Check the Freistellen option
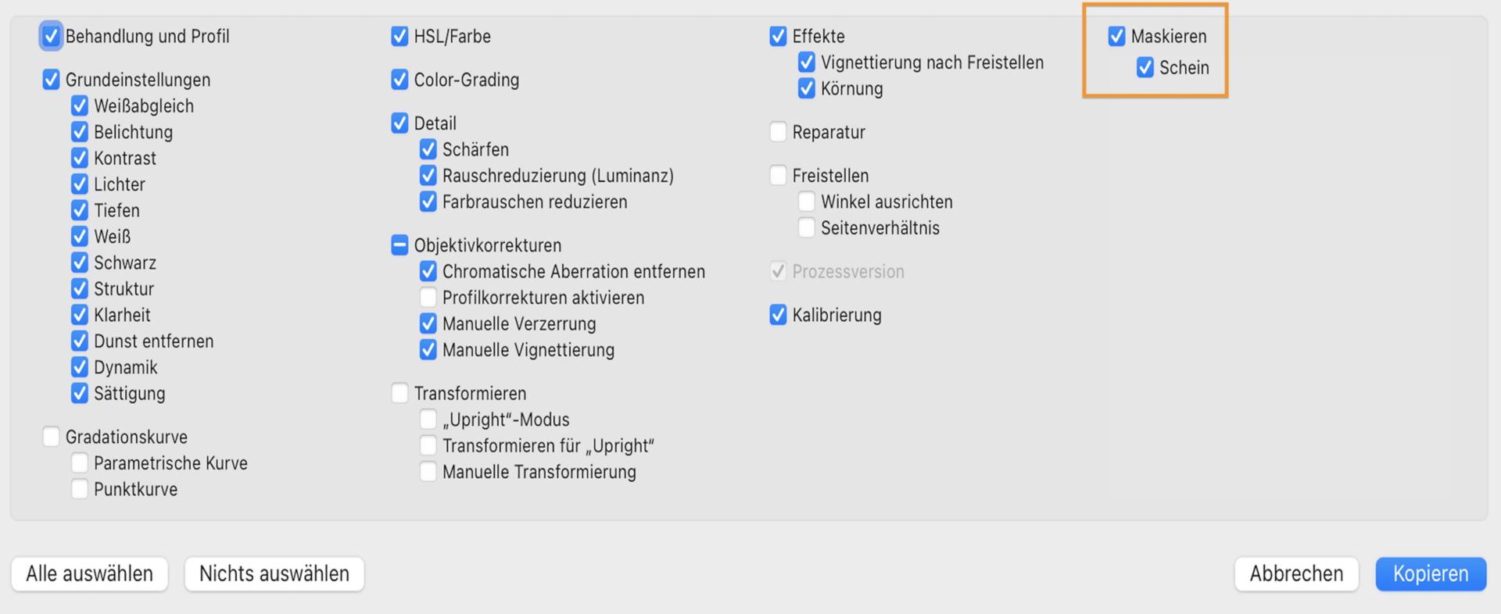The height and width of the screenshot is (614, 1501). click(778, 175)
